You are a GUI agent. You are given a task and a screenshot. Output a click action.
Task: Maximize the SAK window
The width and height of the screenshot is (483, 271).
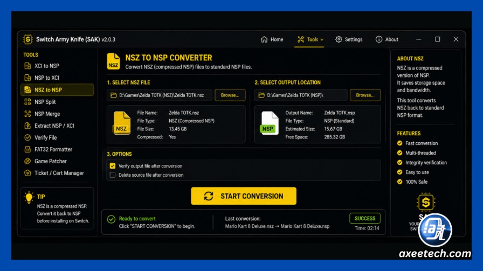(437, 39)
